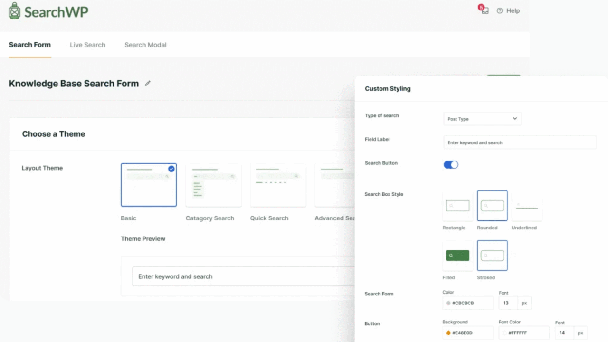
Task: Select the Basic layout theme thumbnail
Action: [x=149, y=185]
